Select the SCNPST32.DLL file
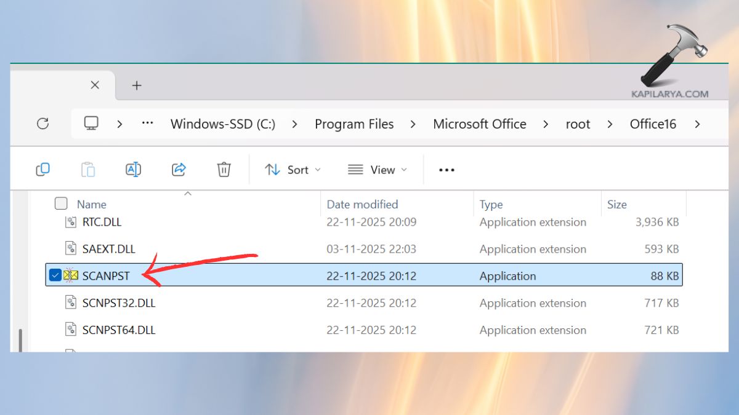Image resolution: width=739 pixels, height=415 pixels. [x=119, y=303]
